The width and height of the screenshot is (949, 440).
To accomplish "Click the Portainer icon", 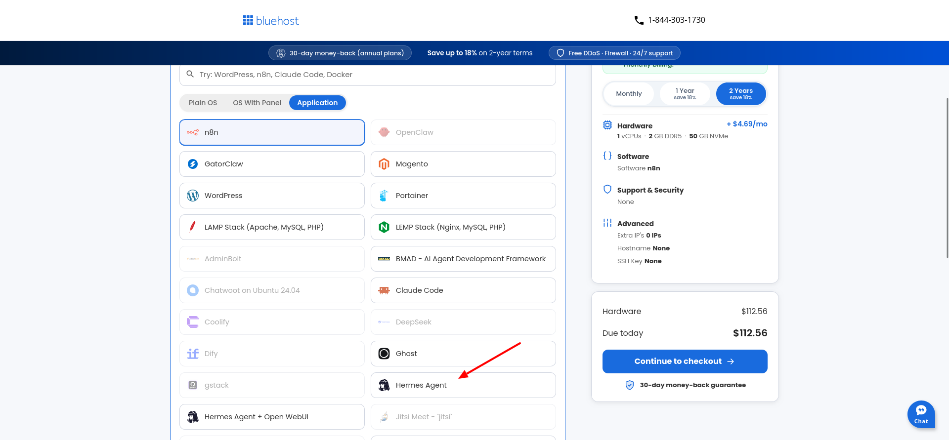I will pyautogui.click(x=384, y=196).
